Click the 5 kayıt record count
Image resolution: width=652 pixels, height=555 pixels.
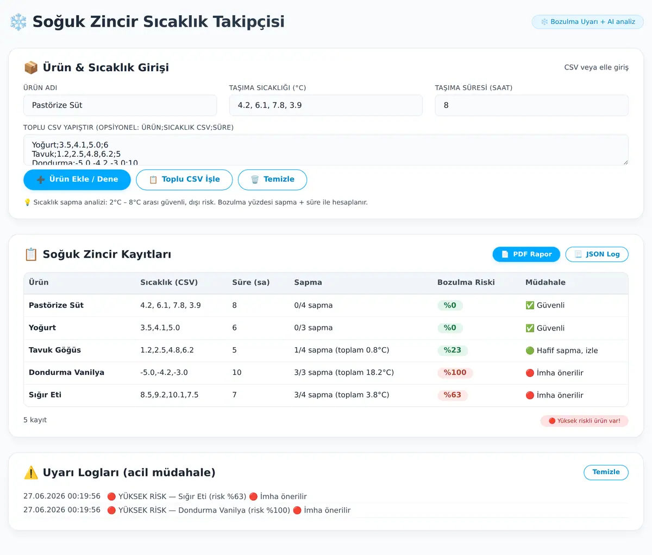click(x=35, y=420)
